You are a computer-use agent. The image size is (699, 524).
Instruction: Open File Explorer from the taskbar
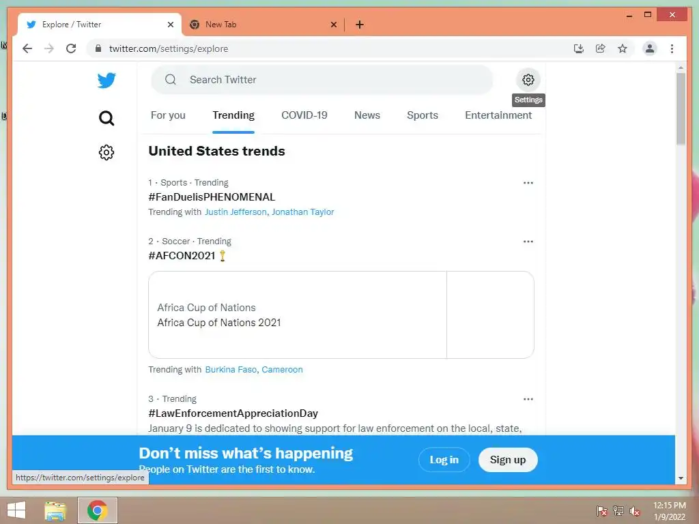[x=55, y=510]
